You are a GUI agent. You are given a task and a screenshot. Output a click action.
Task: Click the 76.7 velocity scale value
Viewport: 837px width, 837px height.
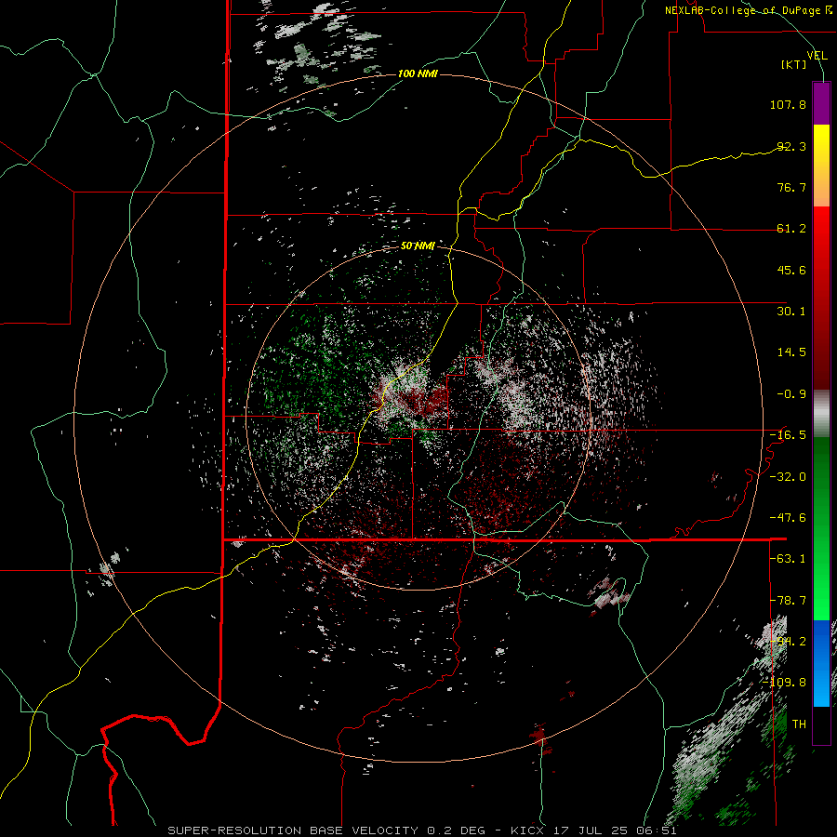coord(791,187)
